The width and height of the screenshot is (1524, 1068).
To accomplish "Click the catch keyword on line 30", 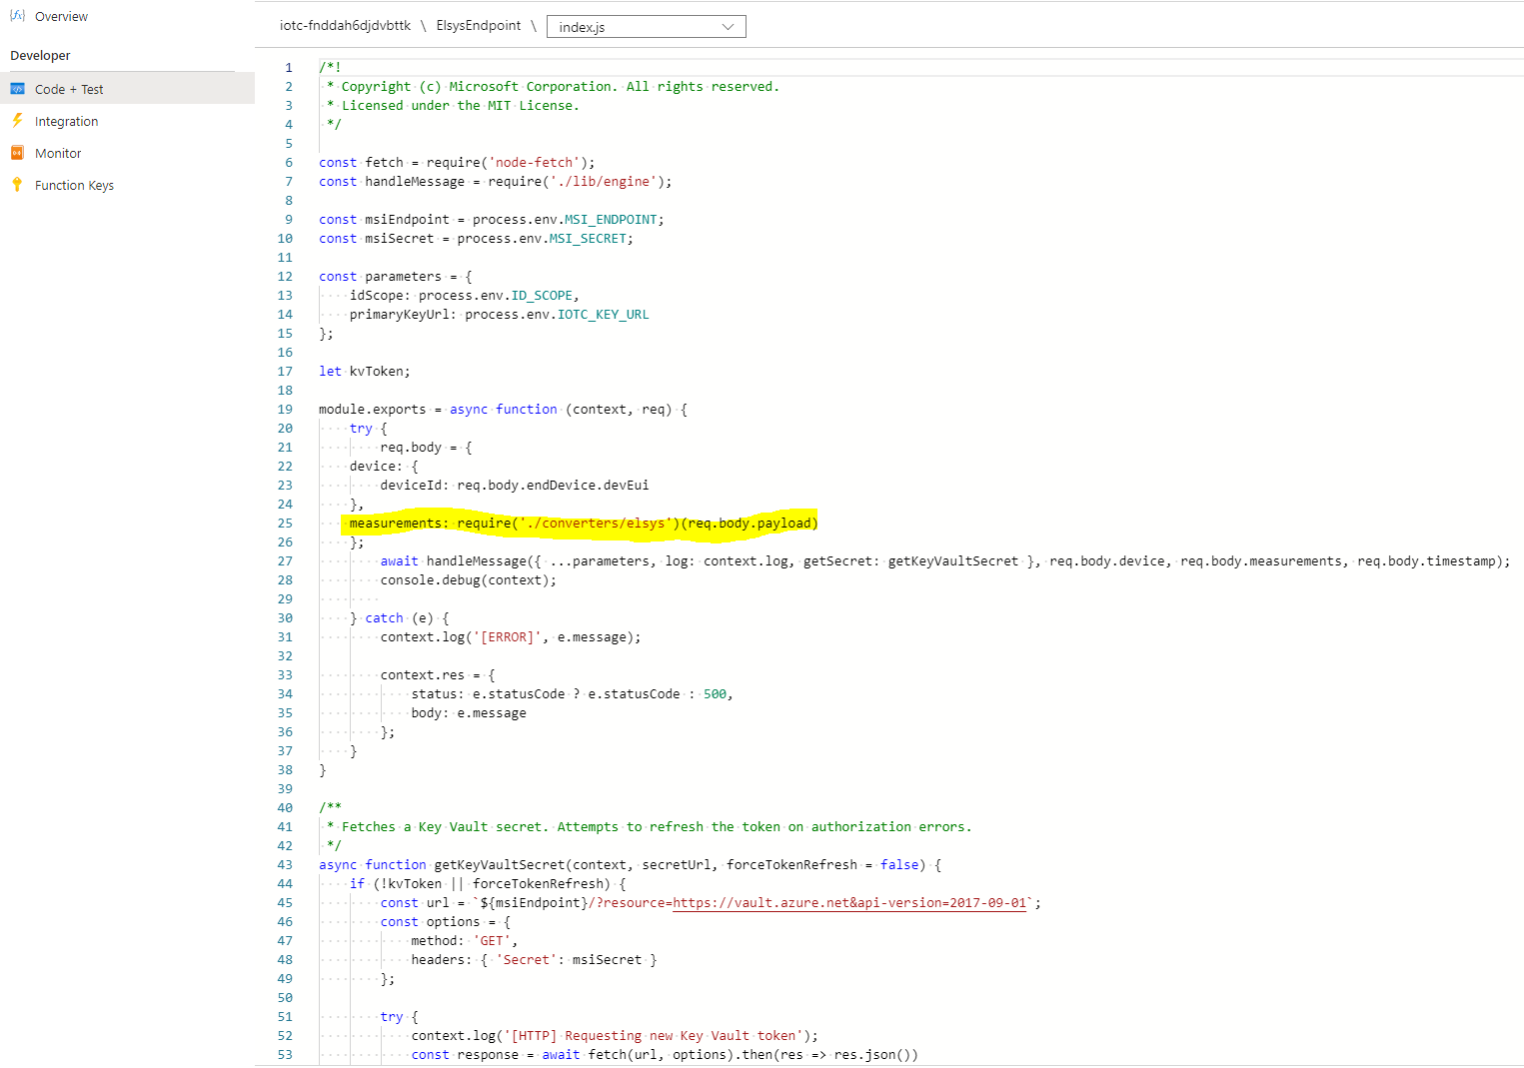I will click(x=384, y=617).
